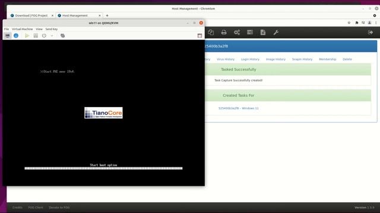Image resolution: width=380 pixels, height=213 pixels.
Task: Open the Login History host tab
Action: (x=250, y=59)
